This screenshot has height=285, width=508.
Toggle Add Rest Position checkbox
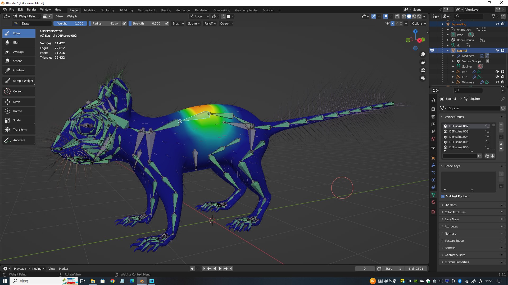tap(443, 196)
